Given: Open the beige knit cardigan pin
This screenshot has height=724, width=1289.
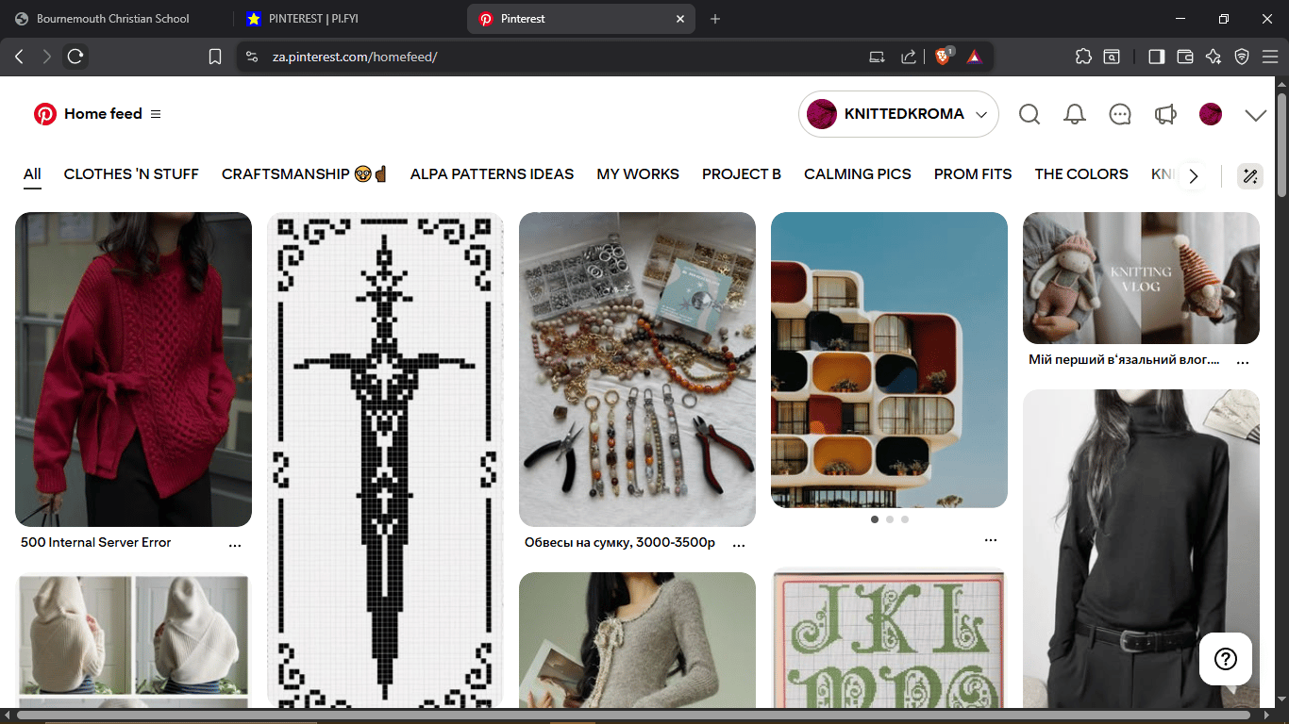Looking at the screenshot, I should point(637,640).
